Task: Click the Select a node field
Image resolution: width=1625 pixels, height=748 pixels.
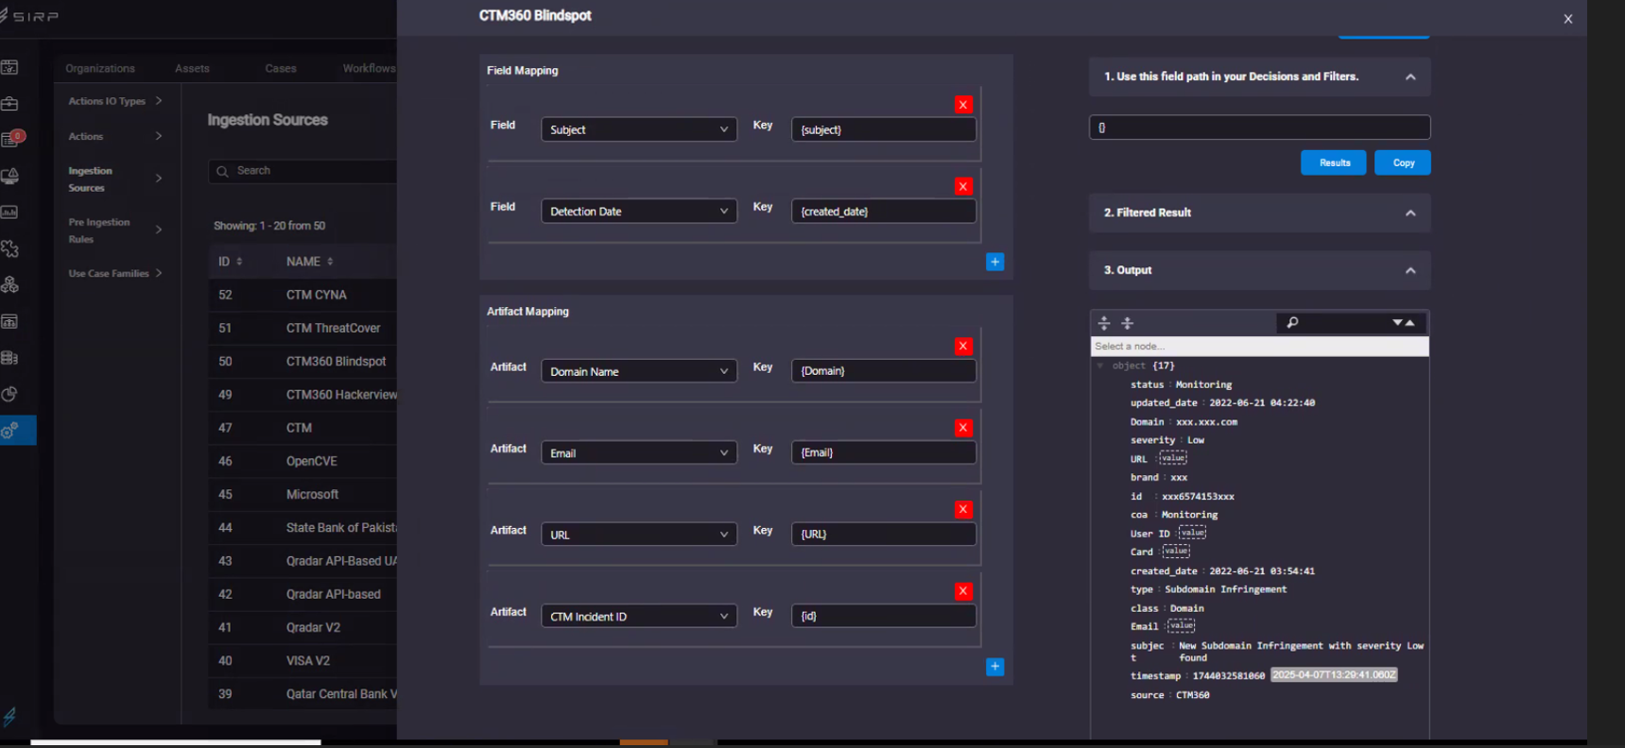Action: (x=1260, y=347)
